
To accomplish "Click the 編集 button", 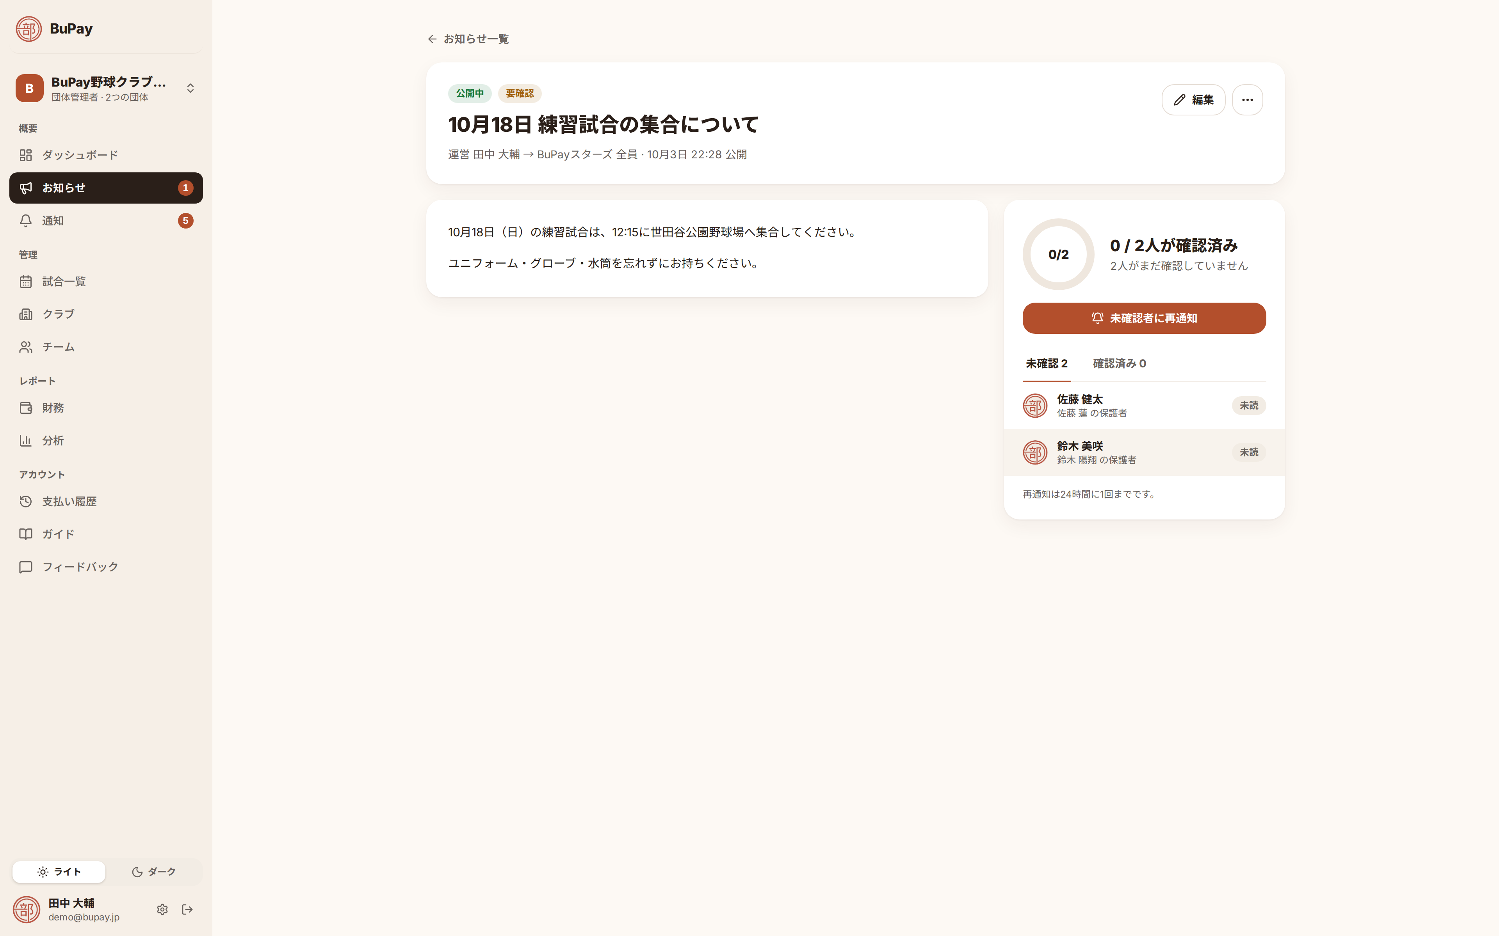I will tap(1193, 100).
